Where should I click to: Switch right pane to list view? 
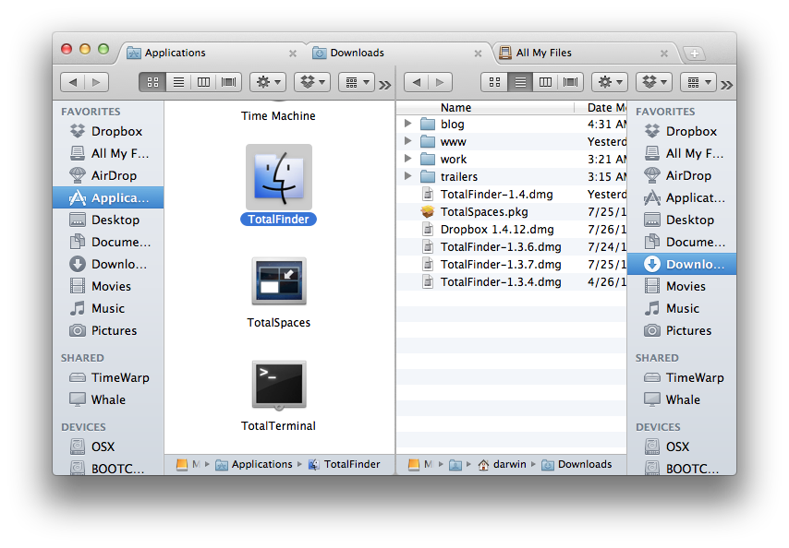pos(520,82)
